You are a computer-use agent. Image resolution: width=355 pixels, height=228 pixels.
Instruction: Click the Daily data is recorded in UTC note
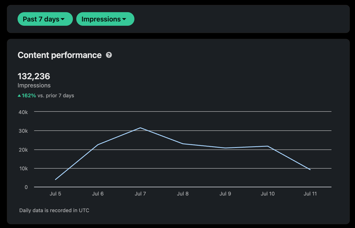pyautogui.click(x=54, y=210)
